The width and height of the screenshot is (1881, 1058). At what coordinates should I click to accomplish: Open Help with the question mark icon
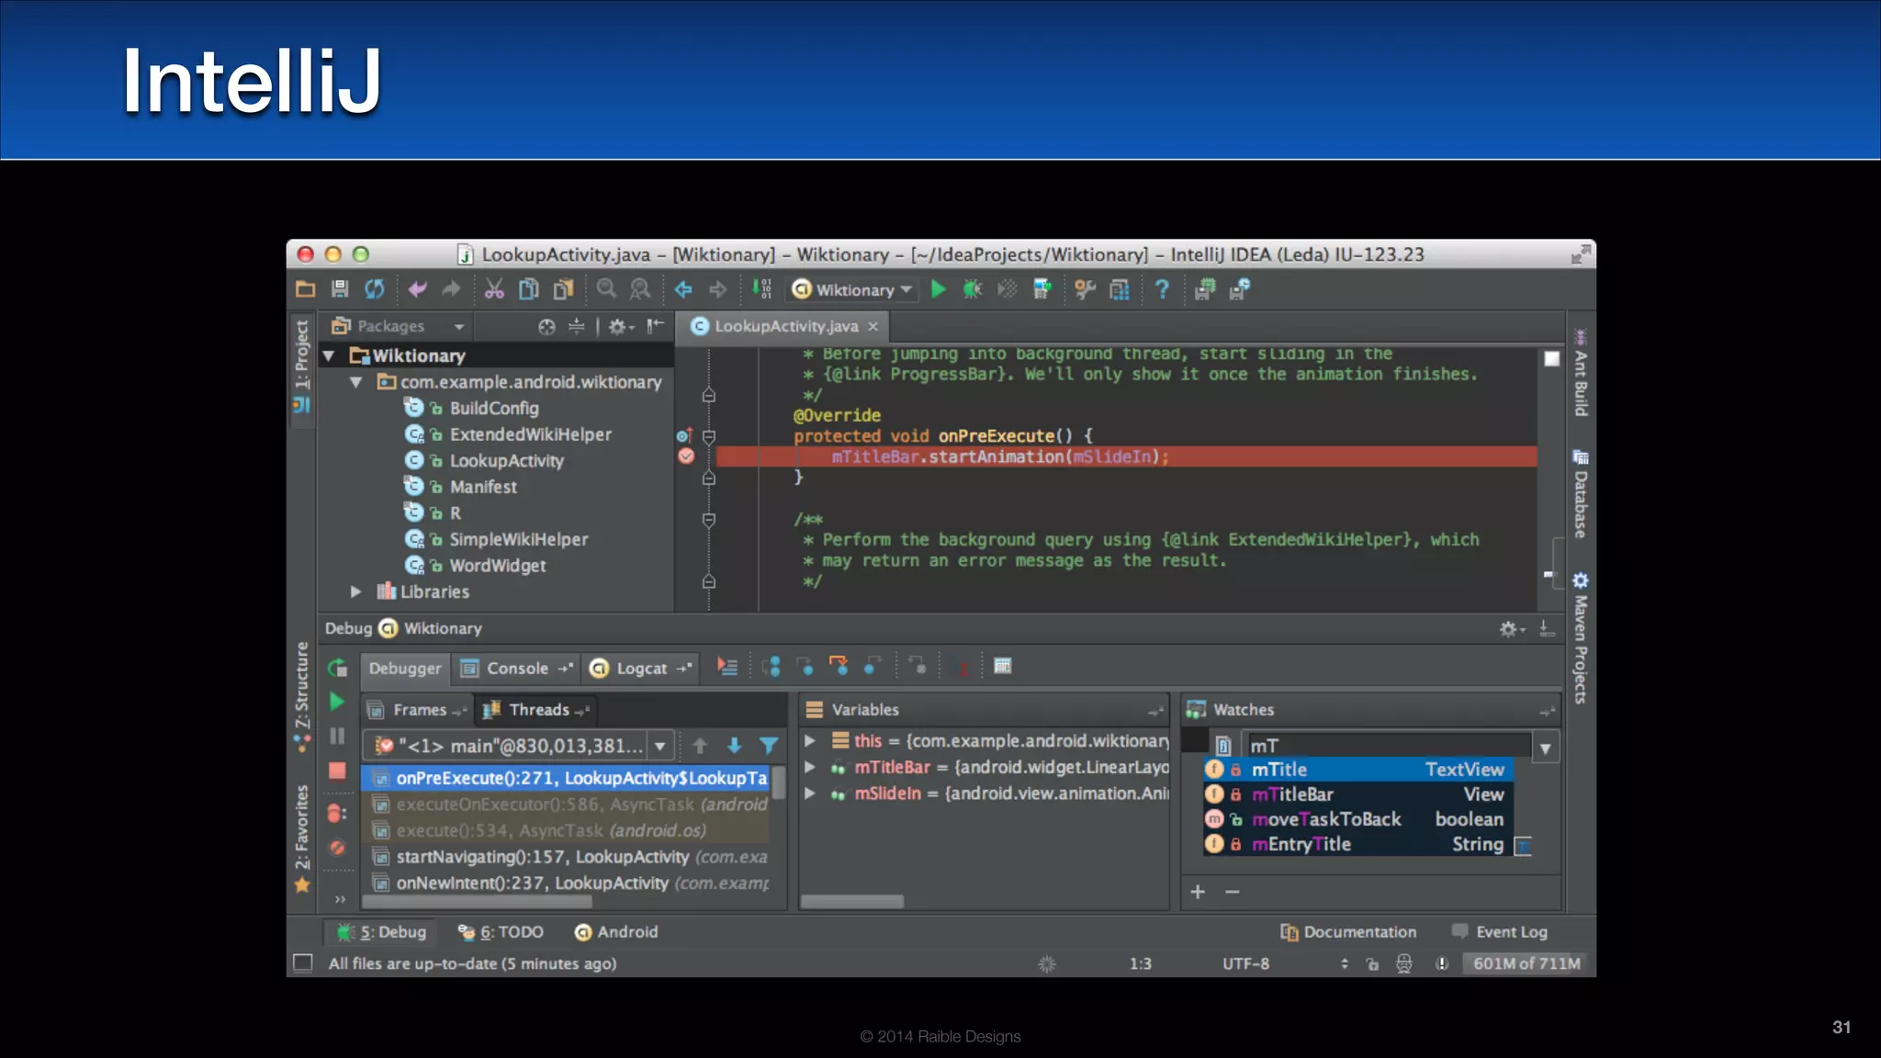pyautogui.click(x=1162, y=290)
